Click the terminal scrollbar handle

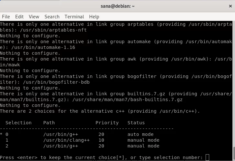234,154
